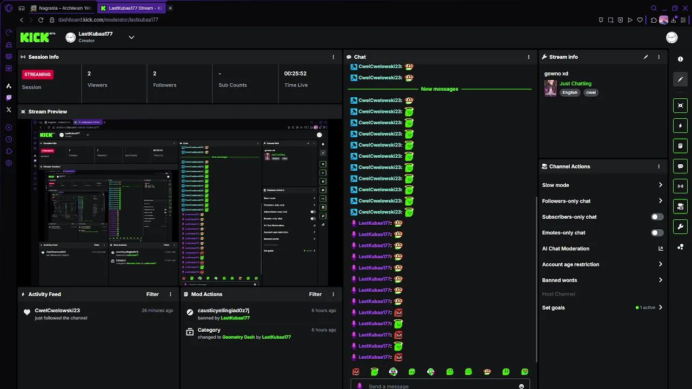Click the dots cluster icon at sidebar bottom
This screenshot has width=692, height=389.
pos(680,247)
